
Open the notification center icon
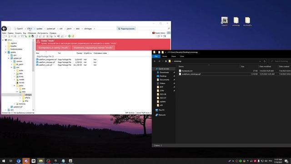coord(286,161)
